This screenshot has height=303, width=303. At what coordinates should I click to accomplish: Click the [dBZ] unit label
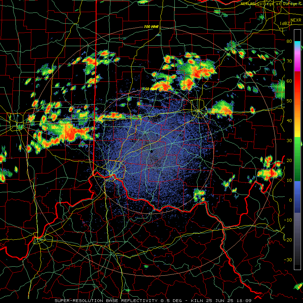pos(286,23)
